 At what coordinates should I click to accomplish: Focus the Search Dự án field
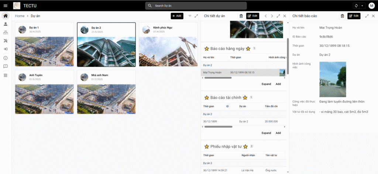coord(196,6)
